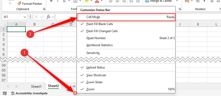
Task: Open the Alignment group dialog launcher
Action: click(x=180, y=9)
